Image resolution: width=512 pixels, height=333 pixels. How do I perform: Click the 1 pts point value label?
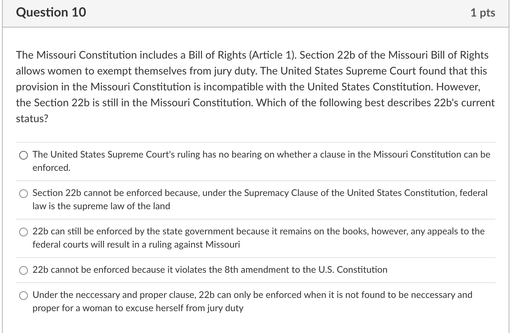(x=484, y=12)
